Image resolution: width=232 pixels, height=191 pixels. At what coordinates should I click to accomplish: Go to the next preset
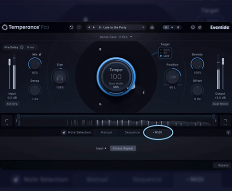(x=94, y=27)
